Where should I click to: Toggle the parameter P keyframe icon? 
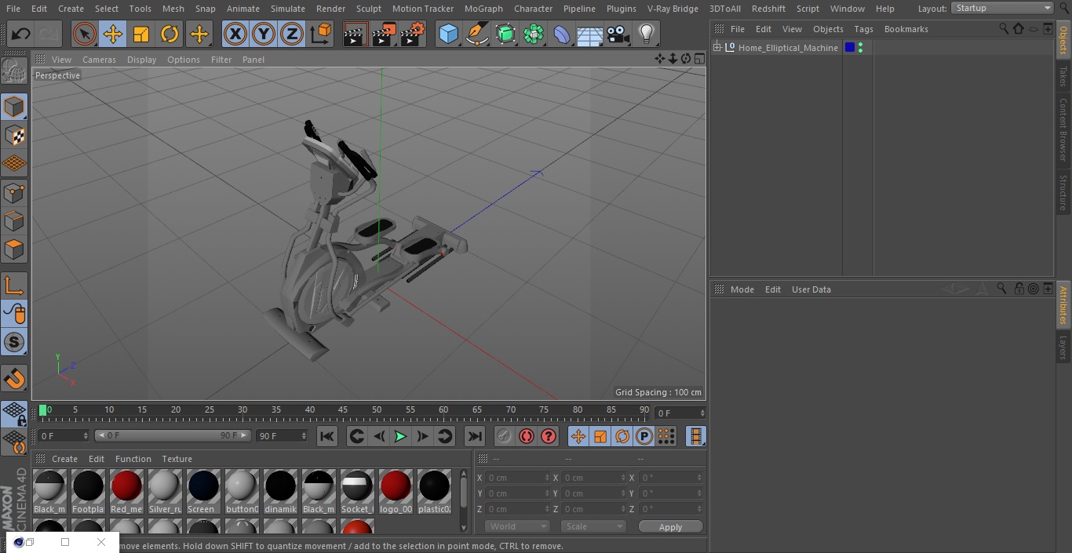tap(644, 436)
